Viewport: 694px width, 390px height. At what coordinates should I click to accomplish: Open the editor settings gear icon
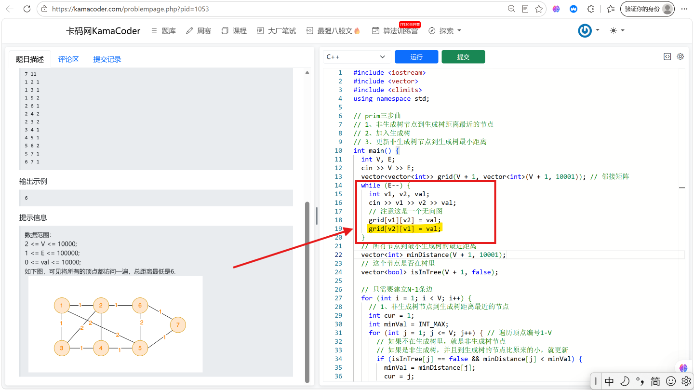[x=681, y=56]
